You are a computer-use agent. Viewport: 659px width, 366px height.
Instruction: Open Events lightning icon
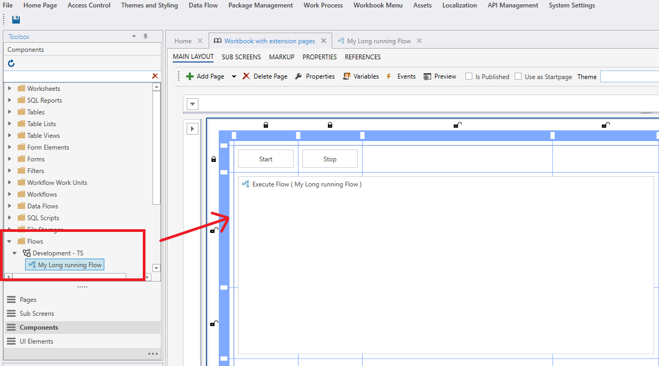tap(389, 76)
